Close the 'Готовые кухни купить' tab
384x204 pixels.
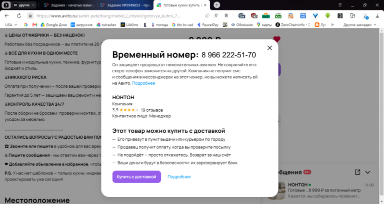pos(205,5)
